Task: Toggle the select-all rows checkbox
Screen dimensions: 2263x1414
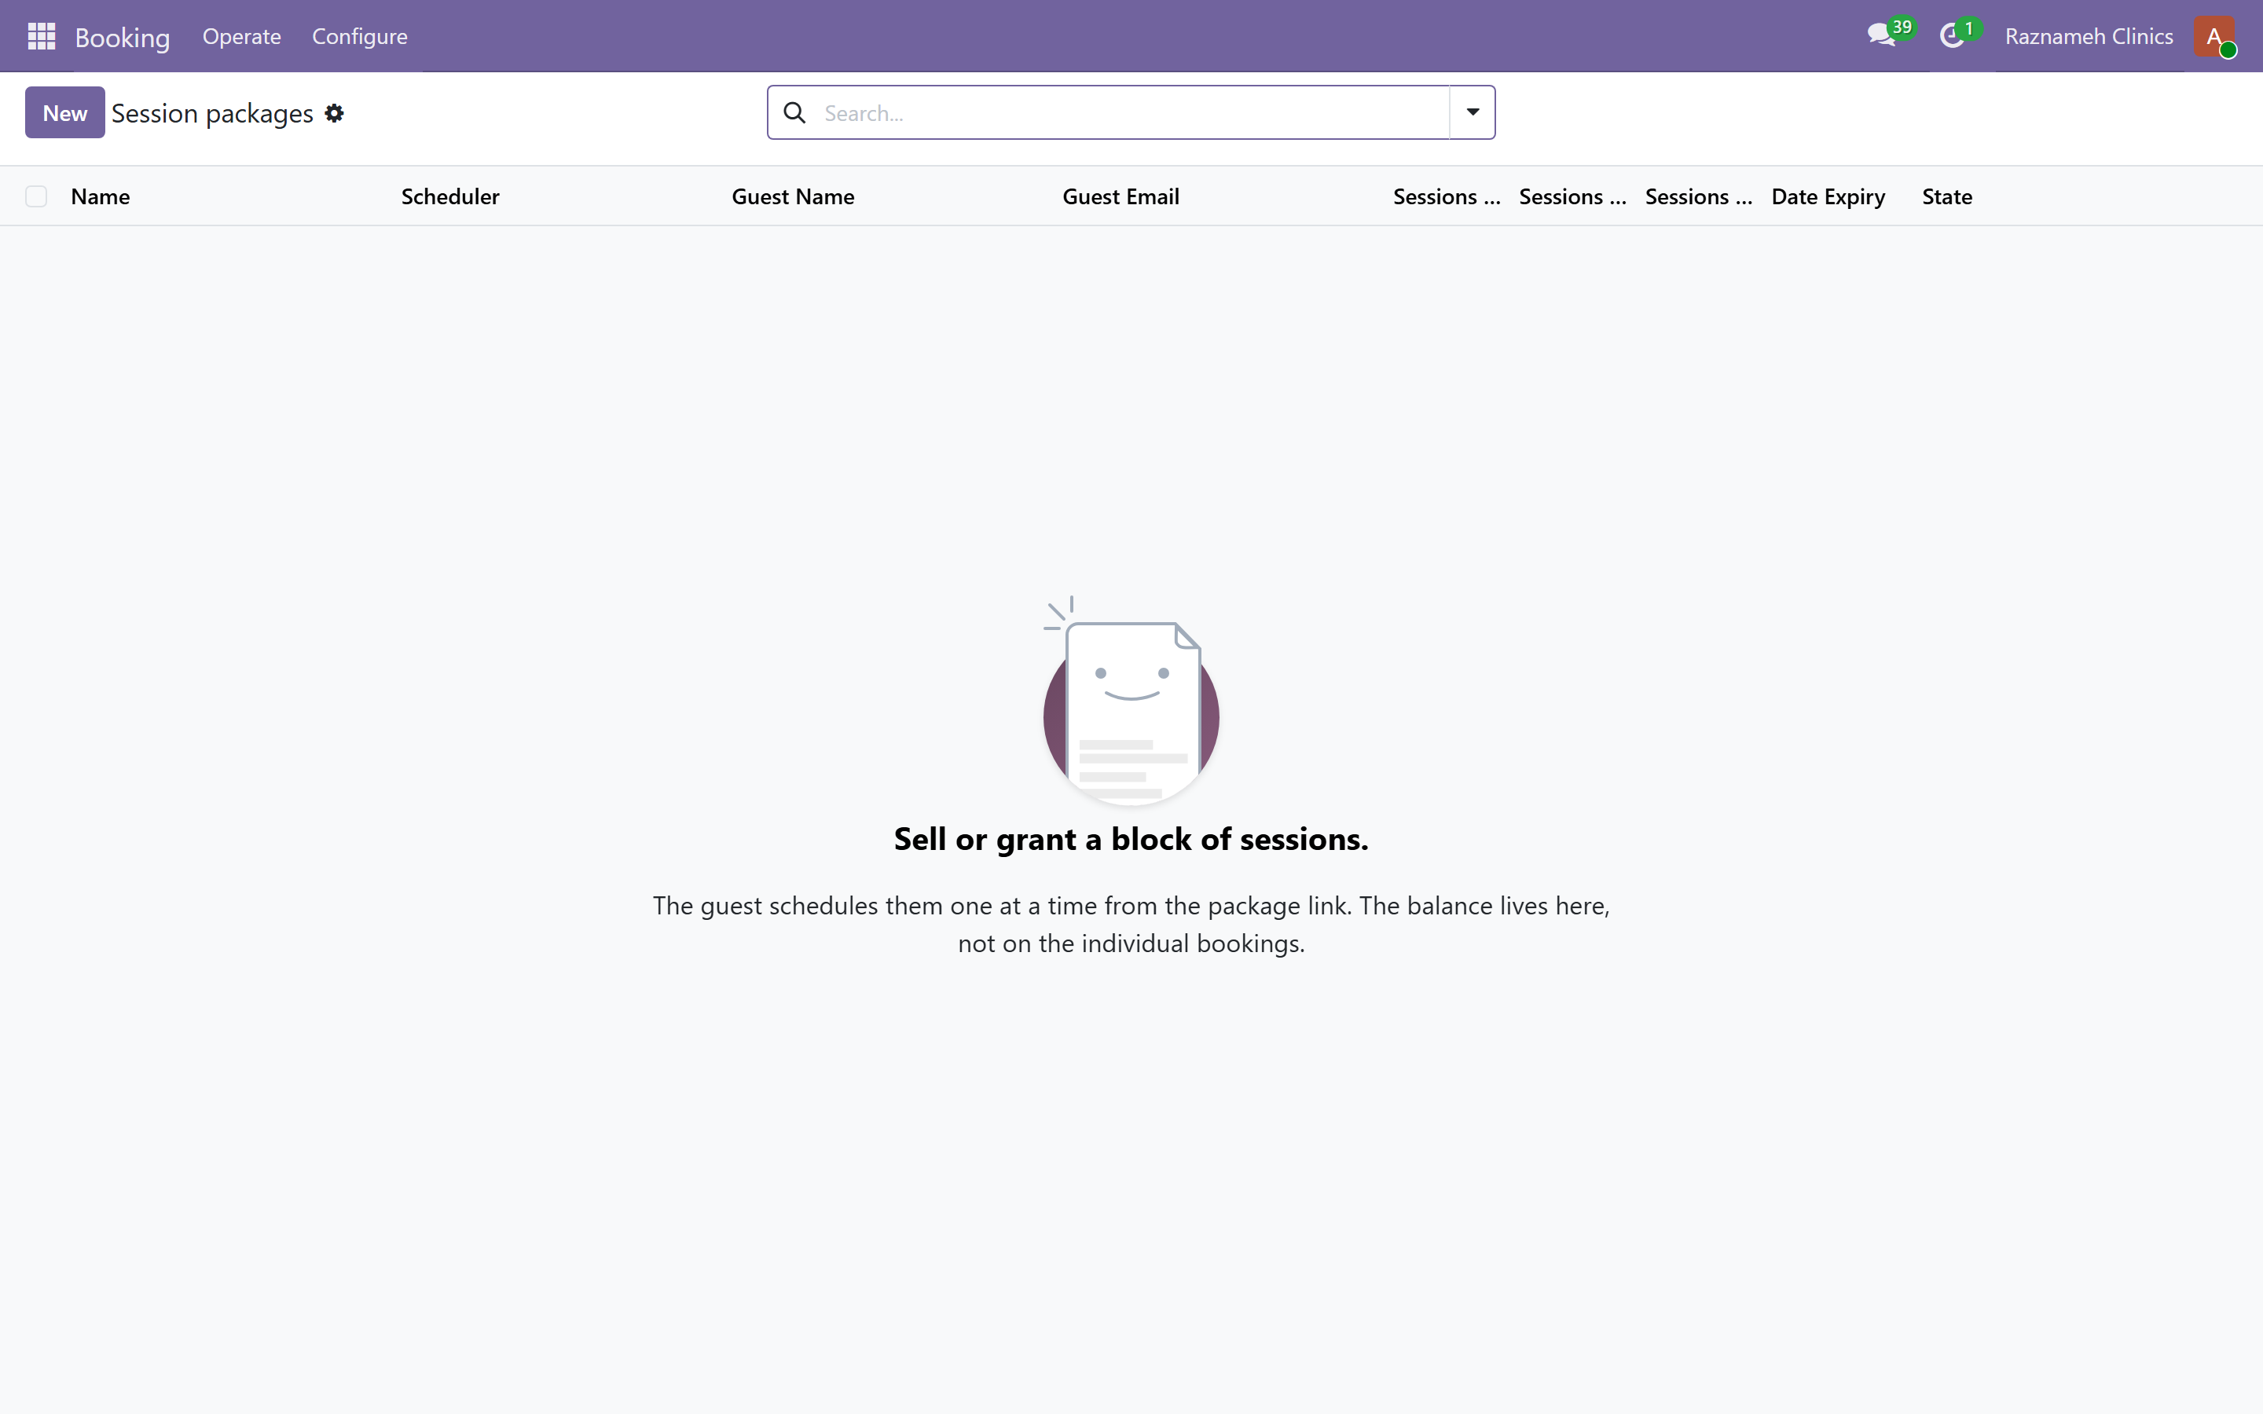Action: pos(35,196)
